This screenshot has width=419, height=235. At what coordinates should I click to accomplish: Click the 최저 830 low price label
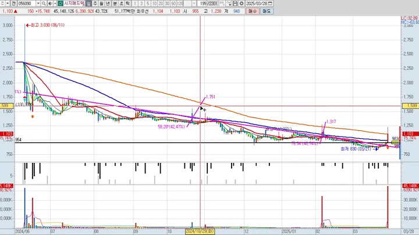click(x=356, y=149)
